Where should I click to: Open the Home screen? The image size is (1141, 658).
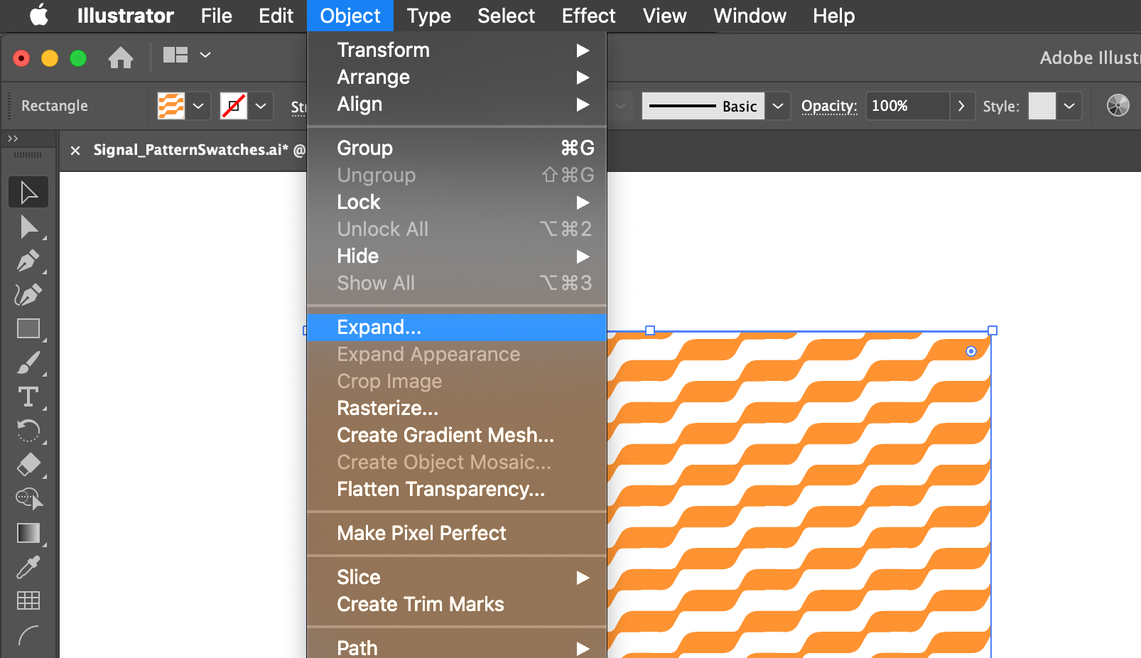(x=121, y=56)
